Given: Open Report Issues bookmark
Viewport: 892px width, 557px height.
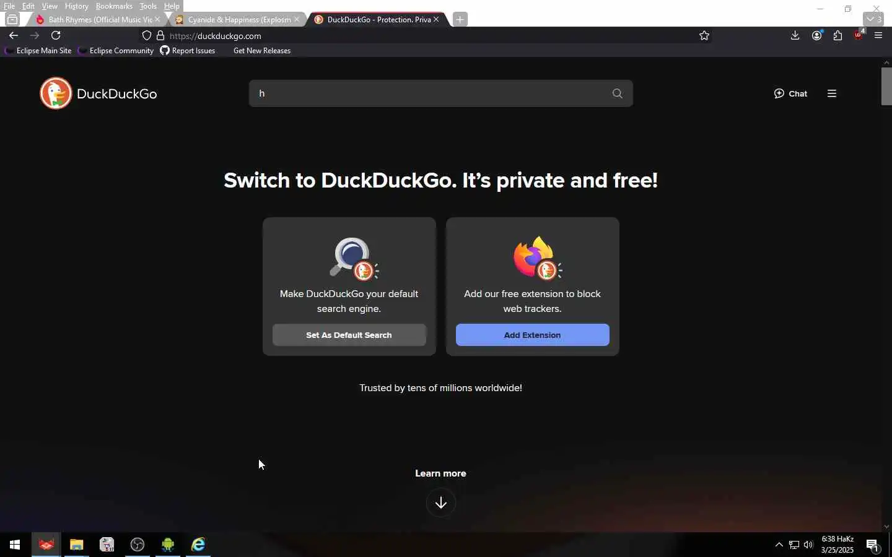Looking at the screenshot, I should click(x=188, y=51).
